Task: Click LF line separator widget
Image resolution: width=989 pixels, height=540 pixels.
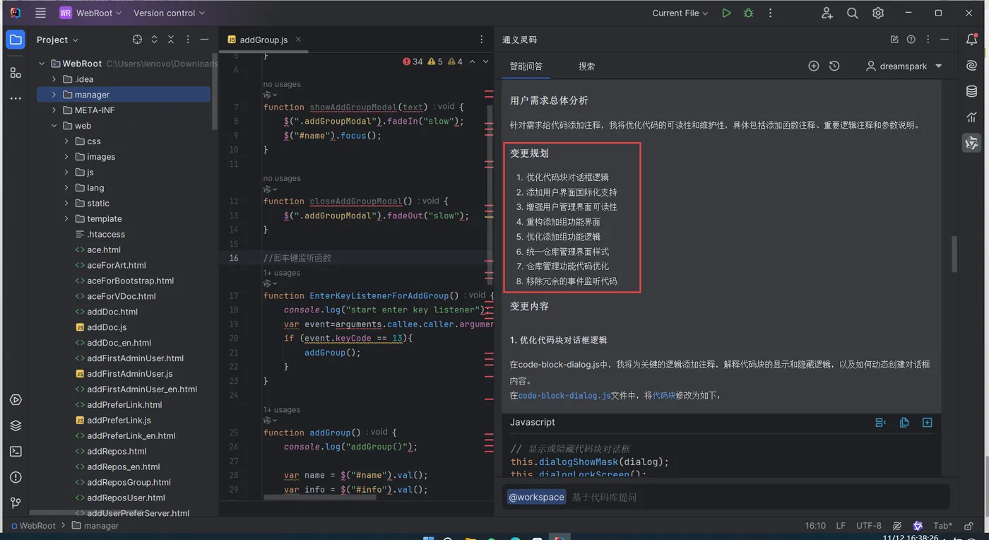Action: click(841, 526)
